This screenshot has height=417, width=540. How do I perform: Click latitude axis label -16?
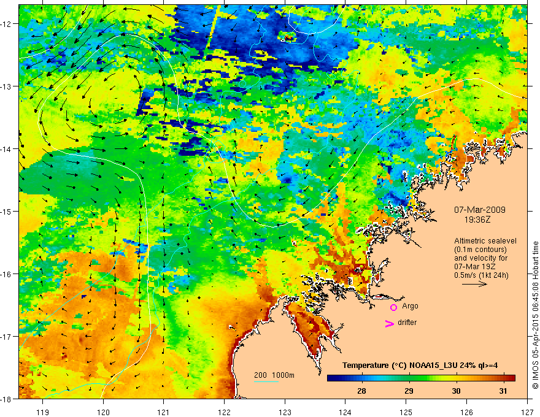[x=6, y=274]
